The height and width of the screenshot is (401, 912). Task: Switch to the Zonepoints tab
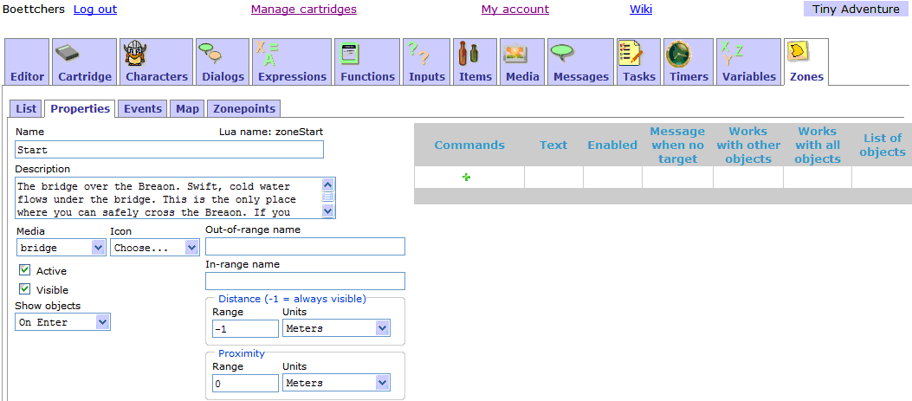(244, 108)
